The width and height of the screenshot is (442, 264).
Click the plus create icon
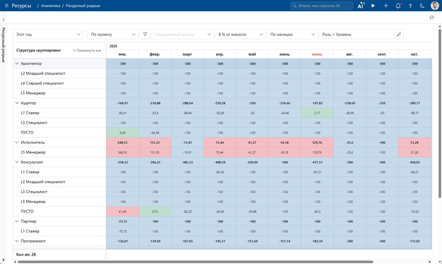point(385,6)
